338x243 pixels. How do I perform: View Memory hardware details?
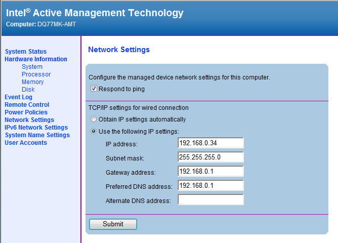coord(32,82)
